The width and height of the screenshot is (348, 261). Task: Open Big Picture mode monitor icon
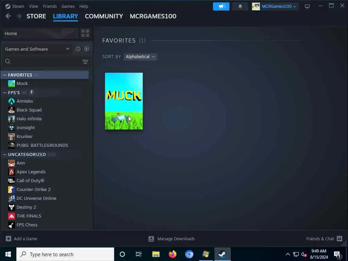pyautogui.click(x=307, y=6)
